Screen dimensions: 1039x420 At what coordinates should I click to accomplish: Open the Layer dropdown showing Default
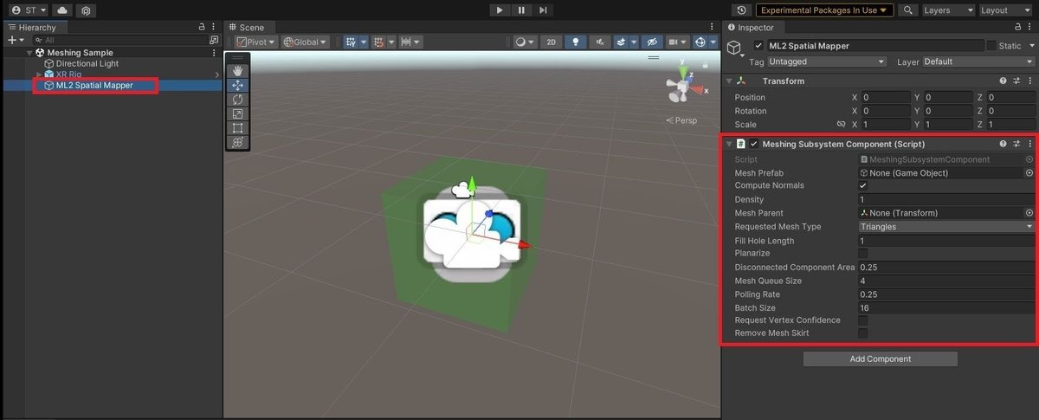(978, 61)
